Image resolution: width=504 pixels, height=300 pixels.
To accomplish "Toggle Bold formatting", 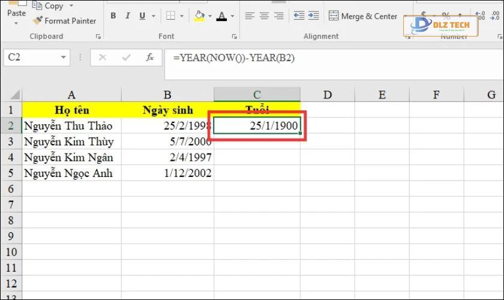I will [x=113, y=16].
